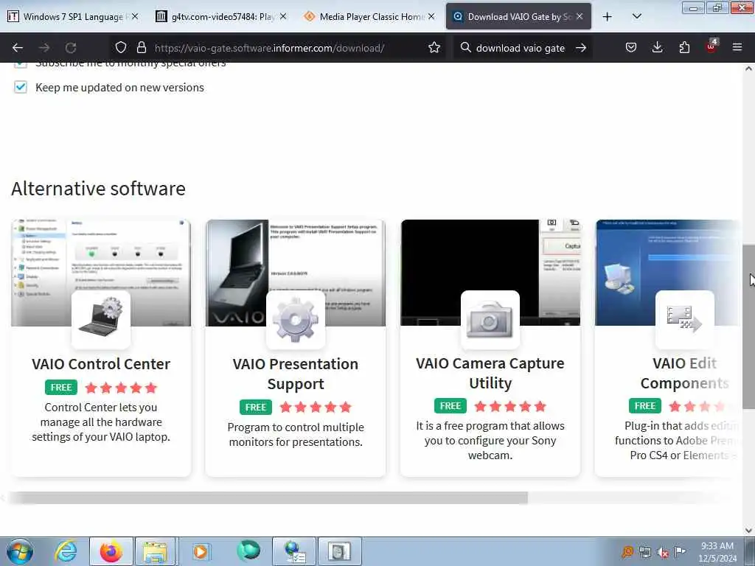755x566 pixels.
Task: Click the address bar URL
Action: pos(269,48)
